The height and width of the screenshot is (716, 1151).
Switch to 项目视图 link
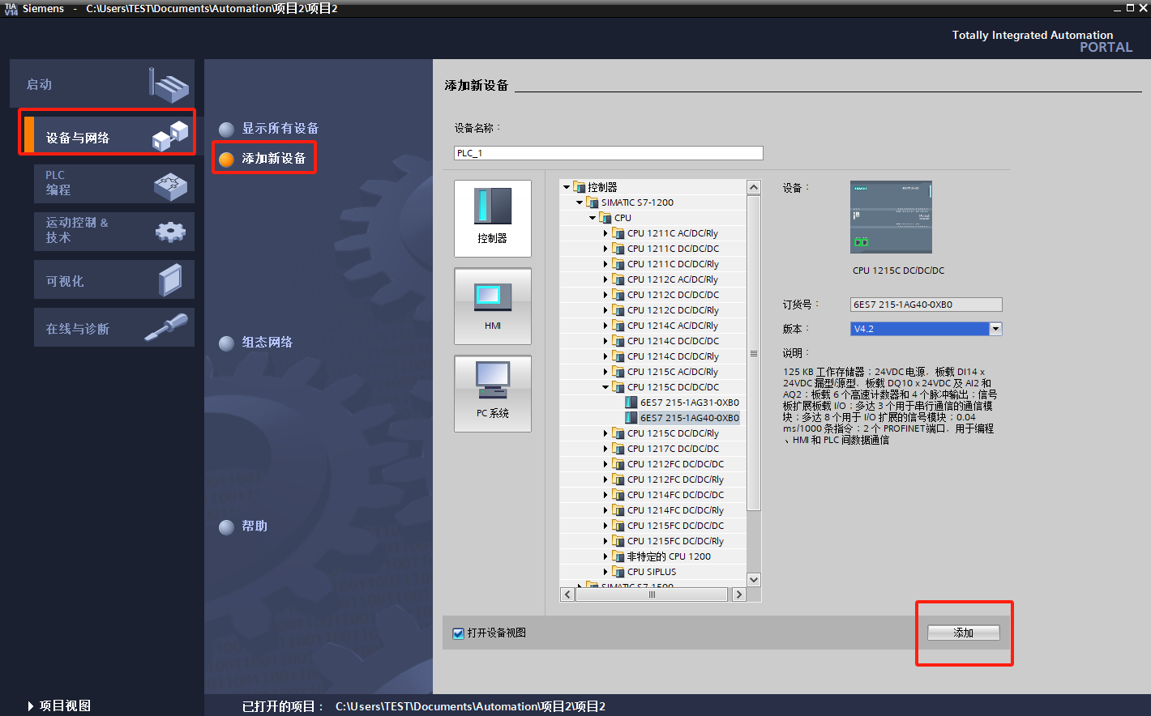[66, 706]
